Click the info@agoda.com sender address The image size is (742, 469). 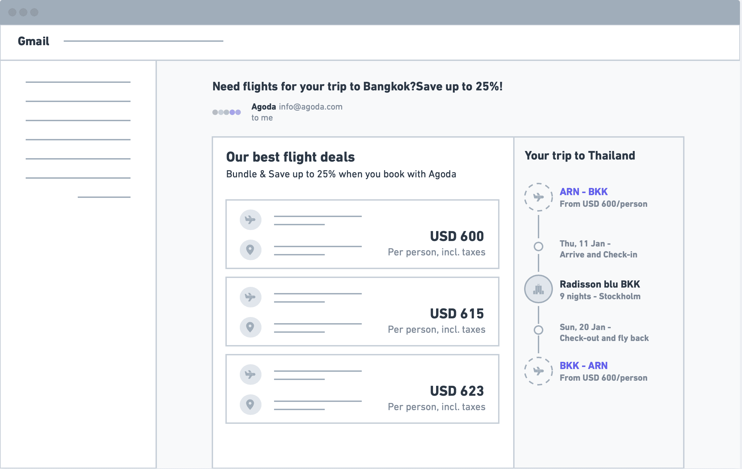[x=311, y=107]
